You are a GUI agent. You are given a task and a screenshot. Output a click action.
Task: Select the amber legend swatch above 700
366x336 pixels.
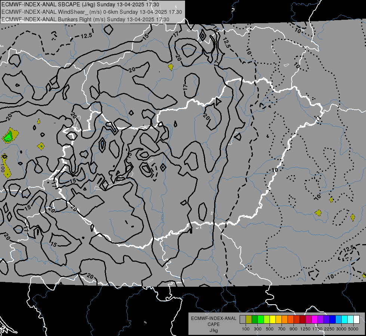(279, 320)
